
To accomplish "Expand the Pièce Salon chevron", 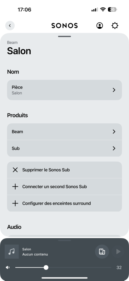I will click(x=114, y=90).
